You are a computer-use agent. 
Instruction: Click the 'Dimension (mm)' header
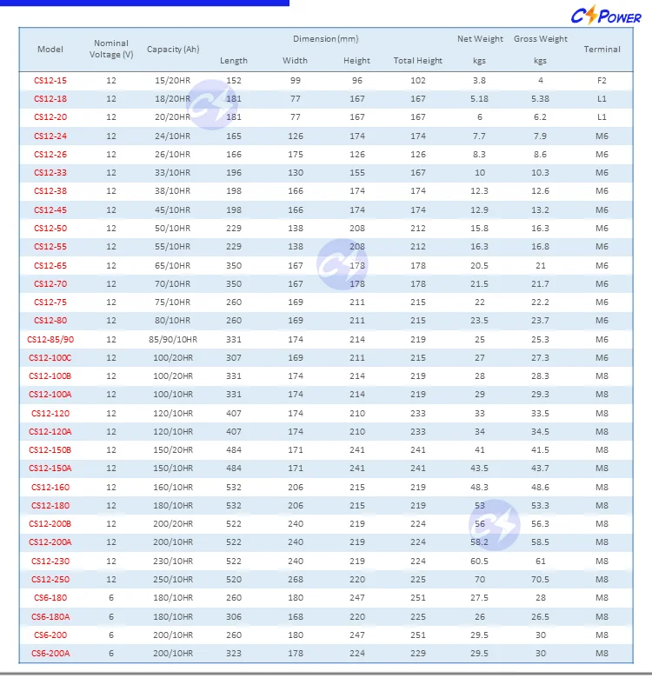pyautogui.click(x=326, y=39)
